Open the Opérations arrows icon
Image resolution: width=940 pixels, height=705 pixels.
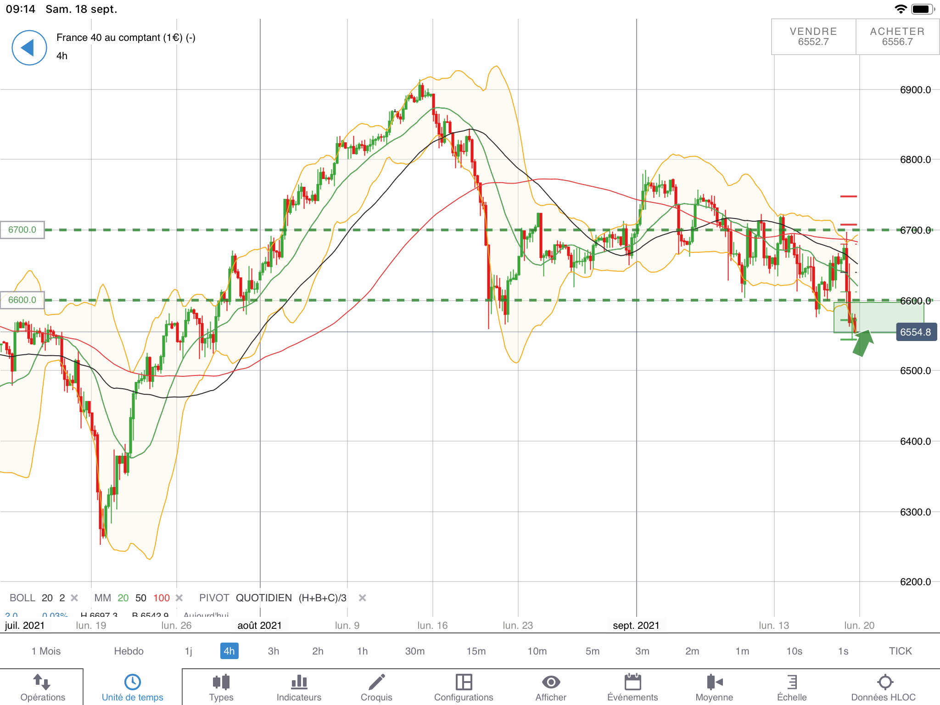[x=42, y=682]
